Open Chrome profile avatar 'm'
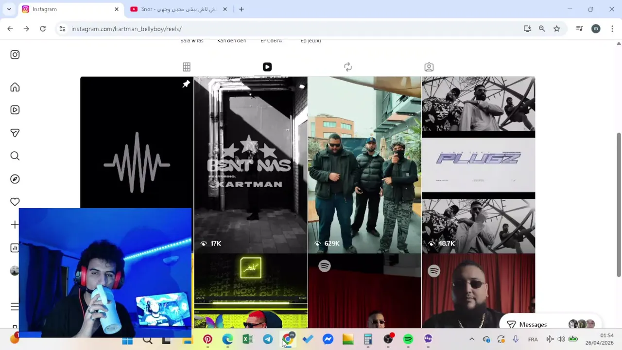622x350 pixels. [596, 29]
